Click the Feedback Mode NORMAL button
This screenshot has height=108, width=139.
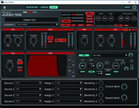click(x=108, y=74)
